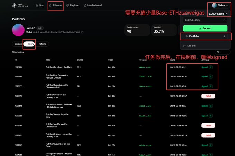The height and width of the screenshot is (156, 235).
Task: Share the signed trajectory 2695359
Action: click(x=210, y=116)
